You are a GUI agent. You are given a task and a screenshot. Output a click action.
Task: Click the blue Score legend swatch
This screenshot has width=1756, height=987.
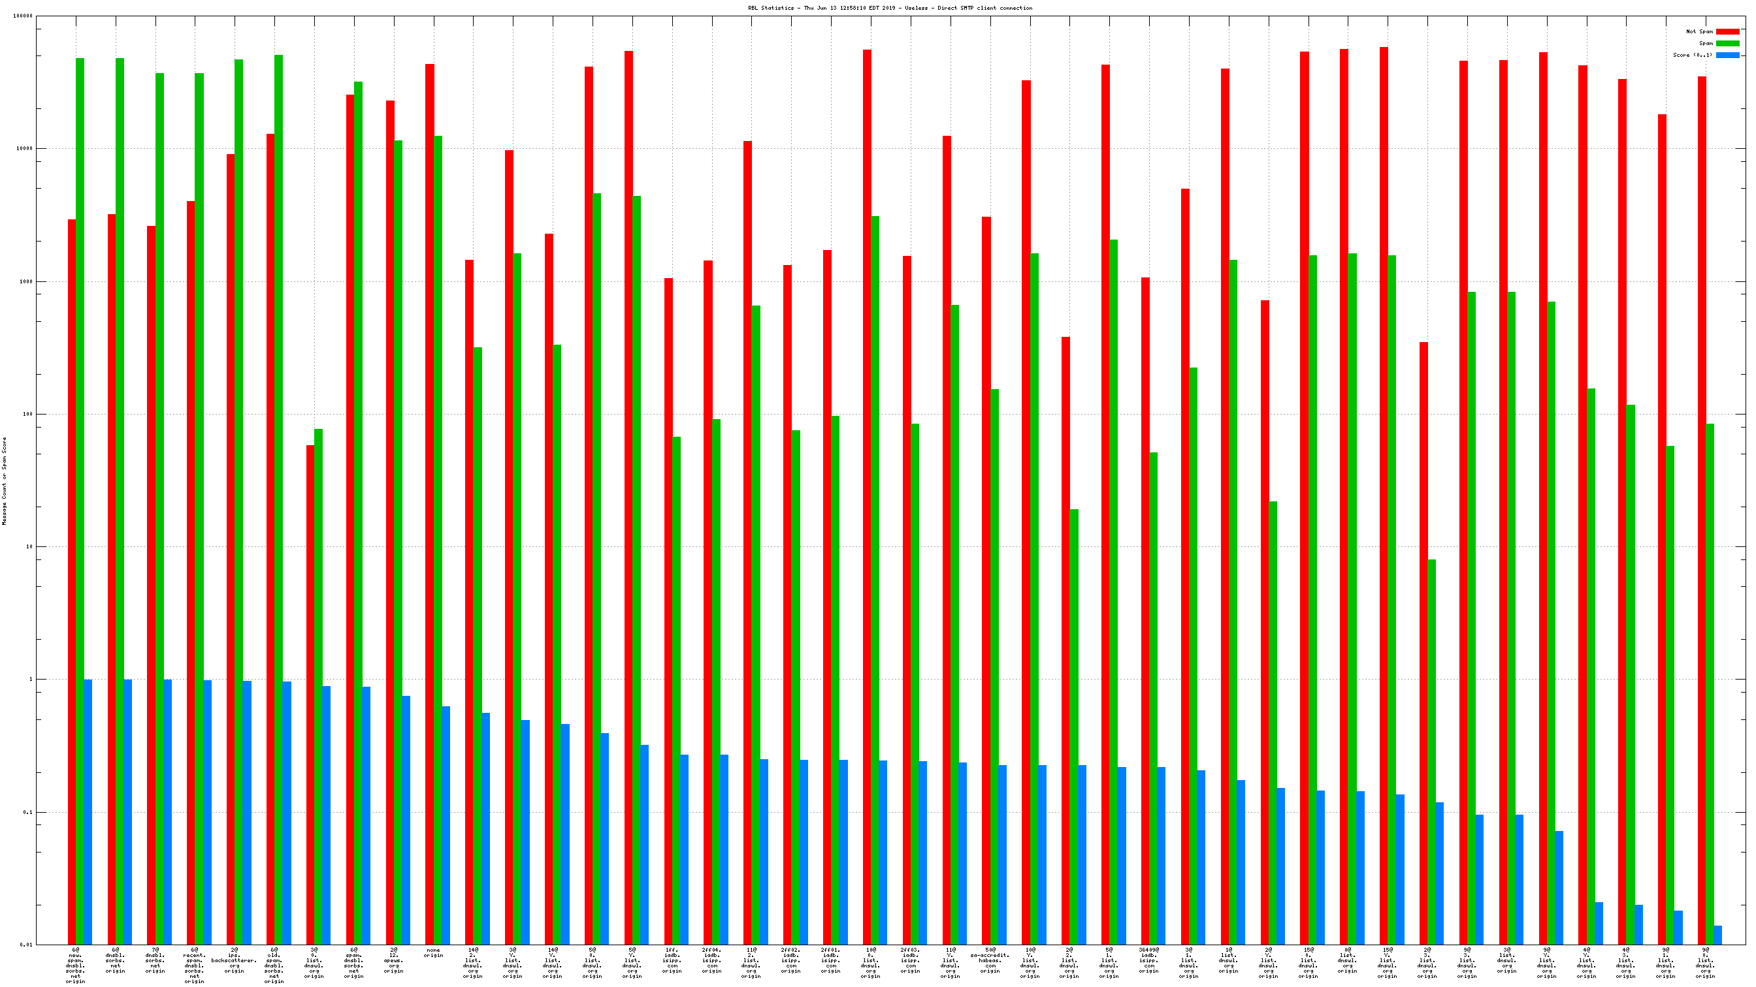[x=1727, y=55]
